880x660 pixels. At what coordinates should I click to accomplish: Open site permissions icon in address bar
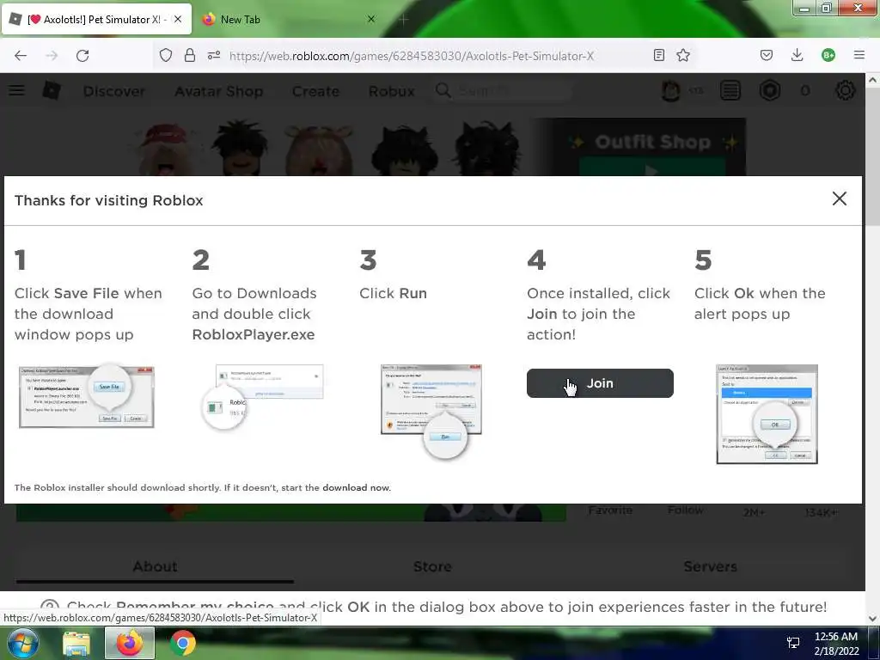[214, 55]
